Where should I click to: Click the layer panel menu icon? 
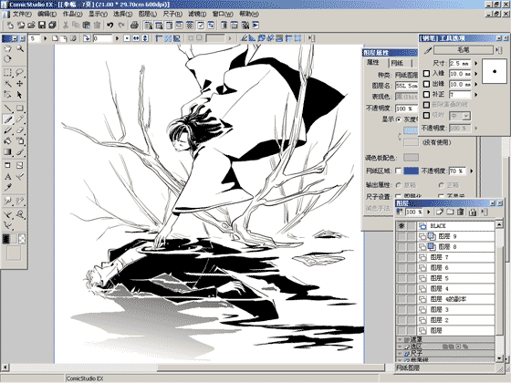tap(485, 212)
